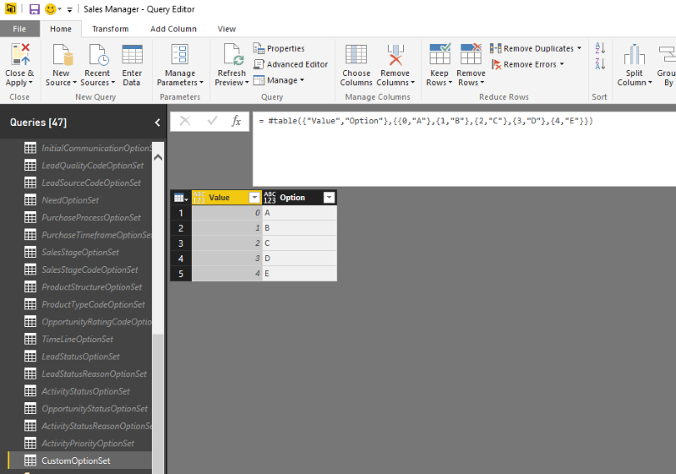The image size is (676, 474).
Task: Select the SalesStageOptionSet query
Action: click(80, 253)
